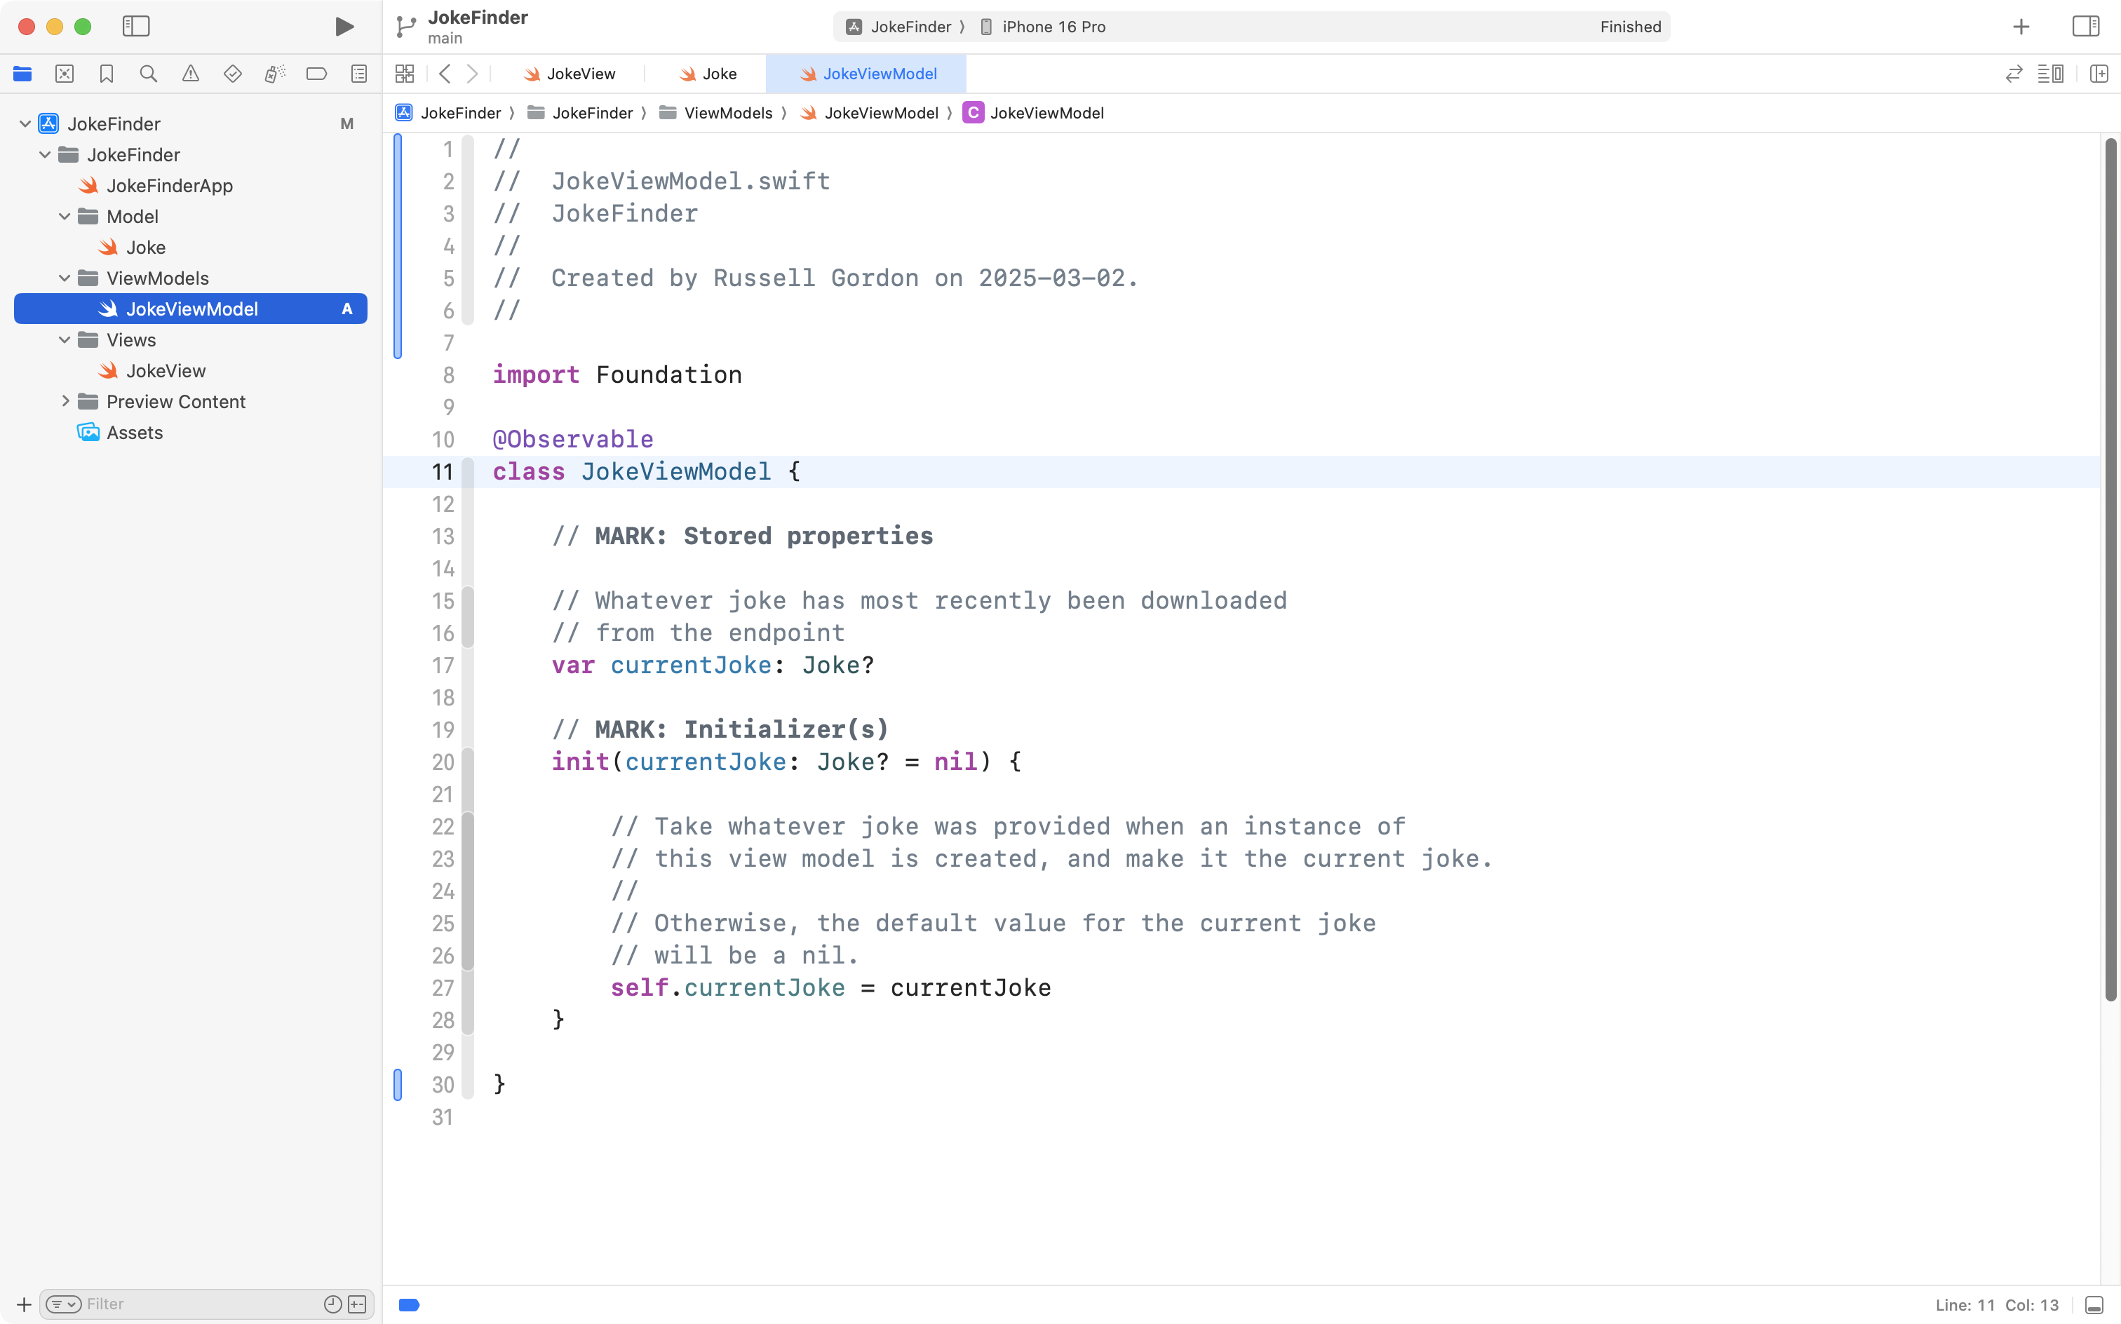Toggle the inspector panel visibility
This screenshot has height=1324, width=2121.
2085,27
